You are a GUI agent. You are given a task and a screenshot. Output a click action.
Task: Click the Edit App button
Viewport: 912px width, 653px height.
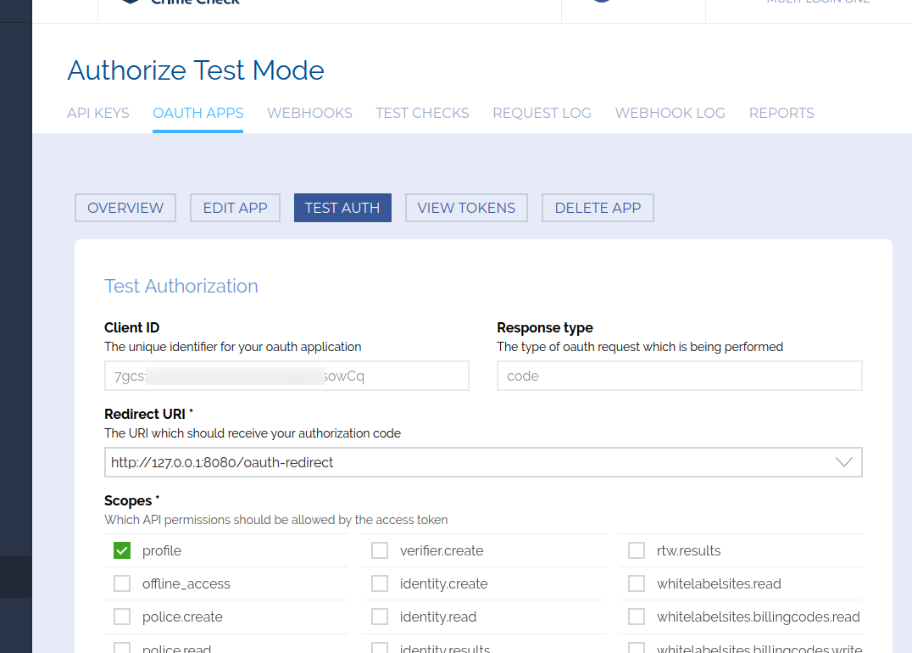(235, 208)
